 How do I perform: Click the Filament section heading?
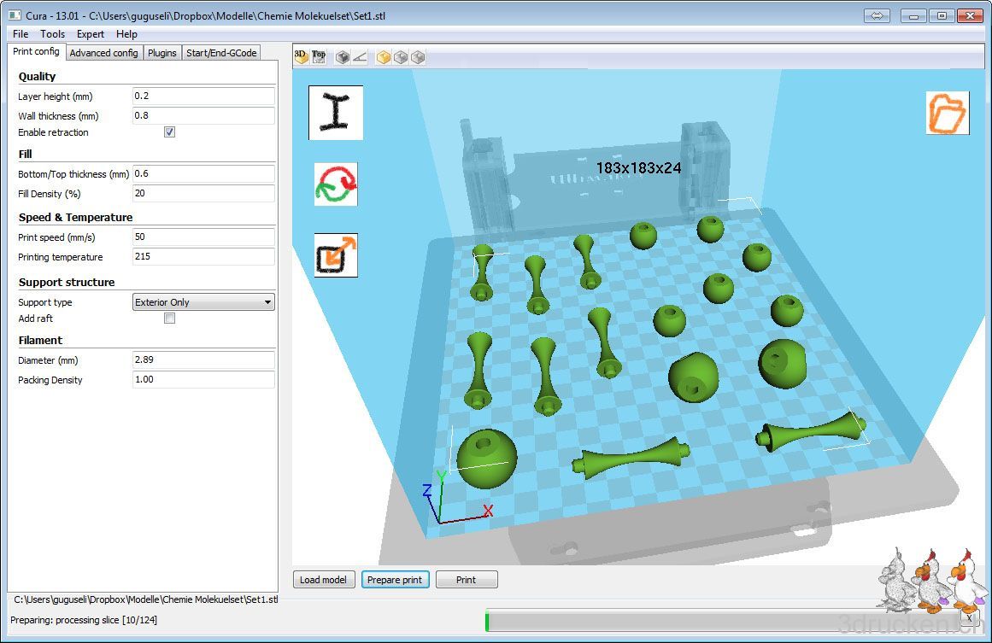(x=40, y=340)
